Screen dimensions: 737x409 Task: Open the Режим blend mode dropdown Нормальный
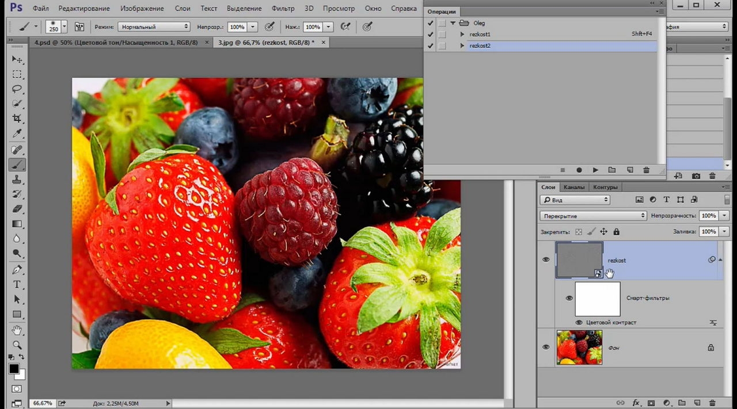(154, 27)
